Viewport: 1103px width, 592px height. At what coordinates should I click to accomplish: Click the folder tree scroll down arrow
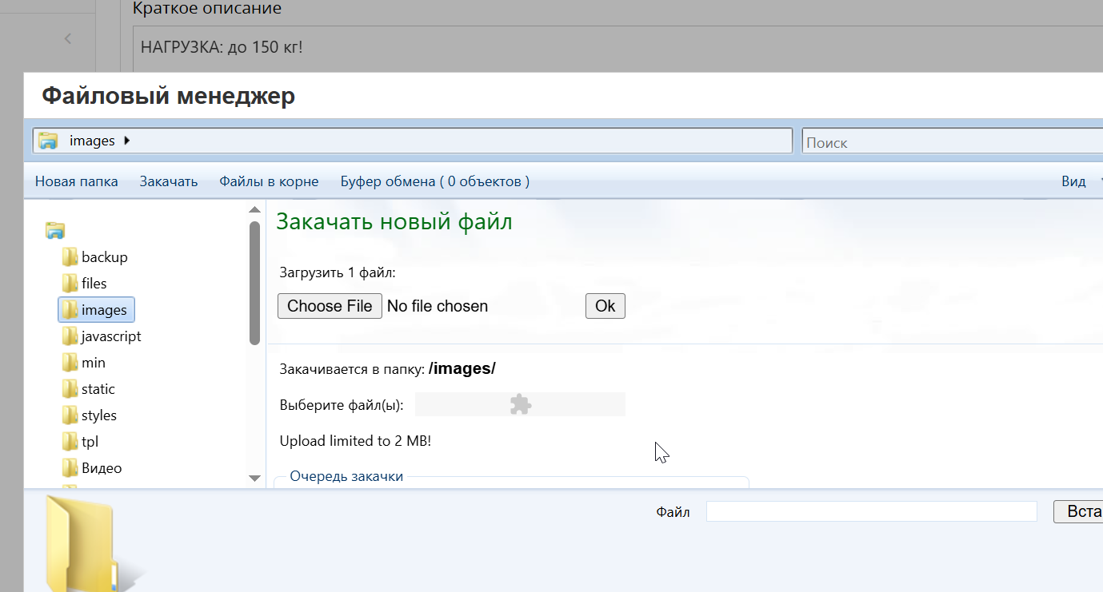255,478
